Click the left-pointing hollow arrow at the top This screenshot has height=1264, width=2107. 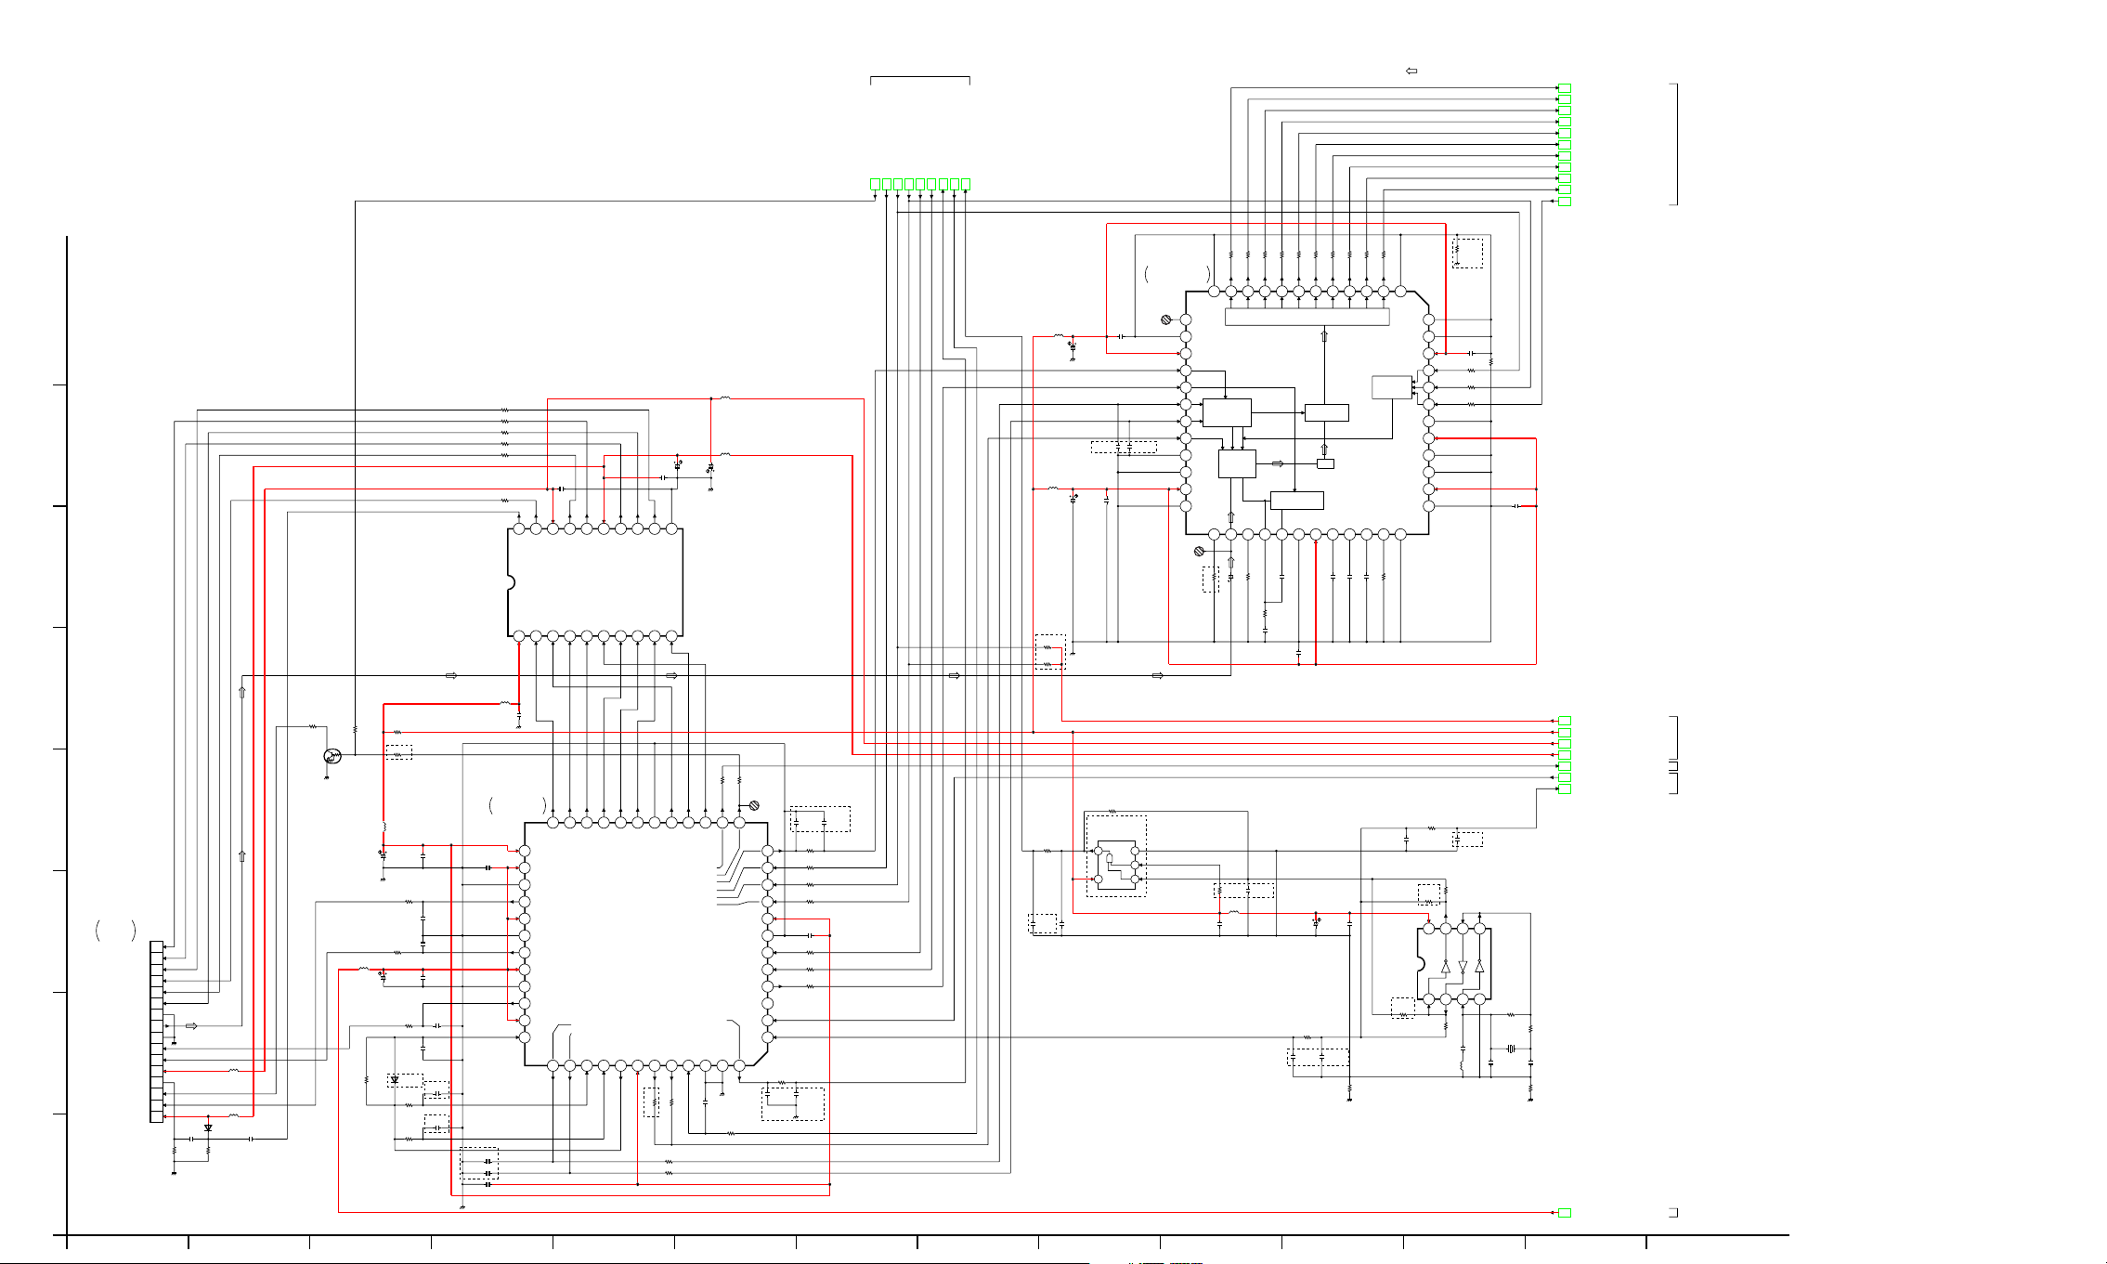1411,72
